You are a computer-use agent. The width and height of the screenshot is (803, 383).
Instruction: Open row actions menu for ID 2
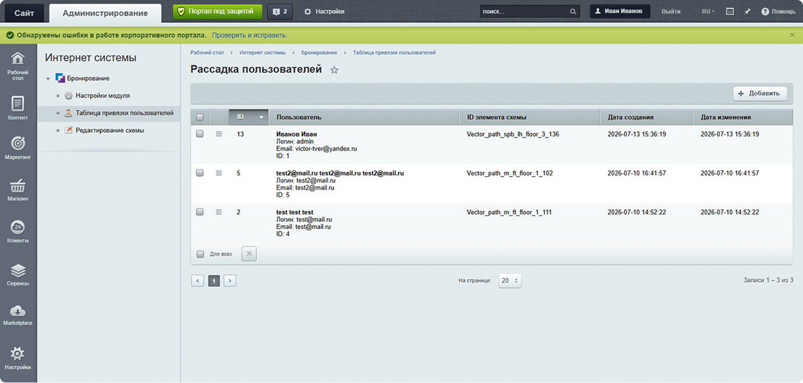[219, 212]
